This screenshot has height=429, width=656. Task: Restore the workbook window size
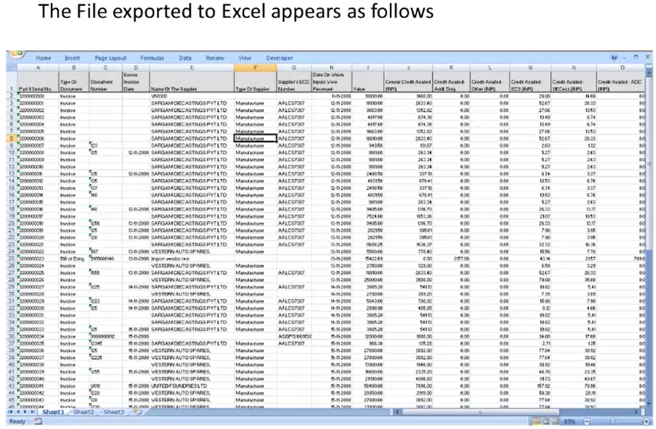click(x=636, y=58)
